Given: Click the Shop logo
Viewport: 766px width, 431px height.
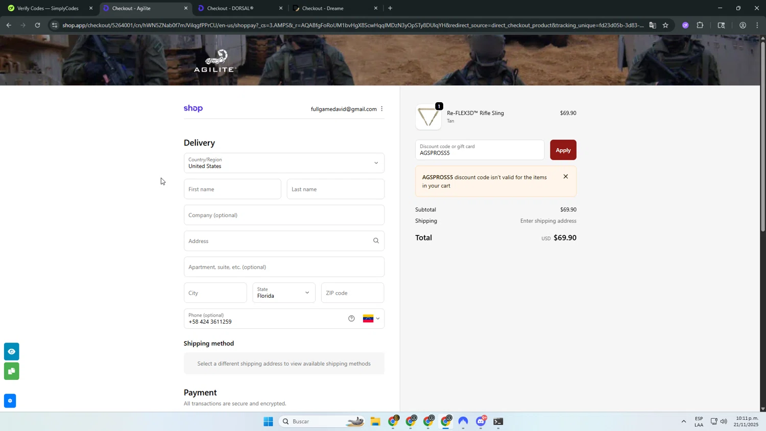Looking at the screenshot, I should click(x=193, y=108).
